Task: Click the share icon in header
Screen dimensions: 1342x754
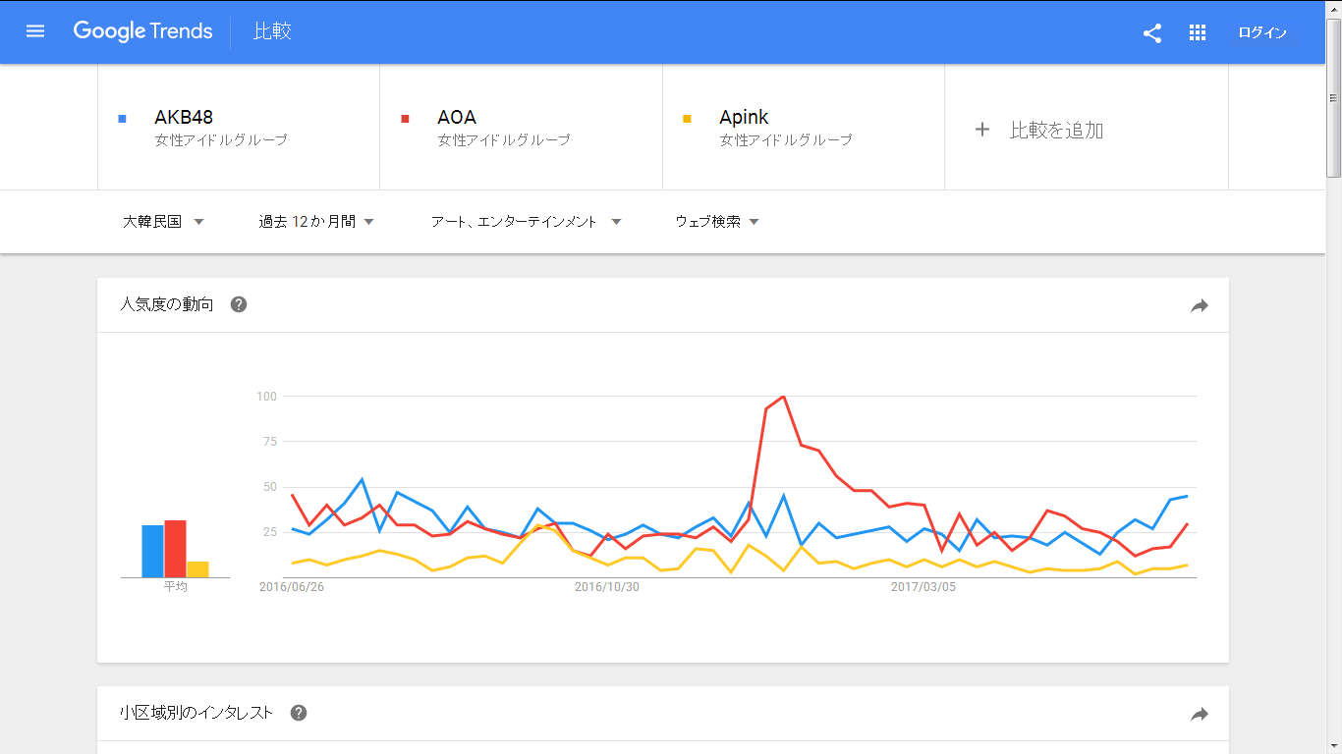Action: coord(1152,32)
